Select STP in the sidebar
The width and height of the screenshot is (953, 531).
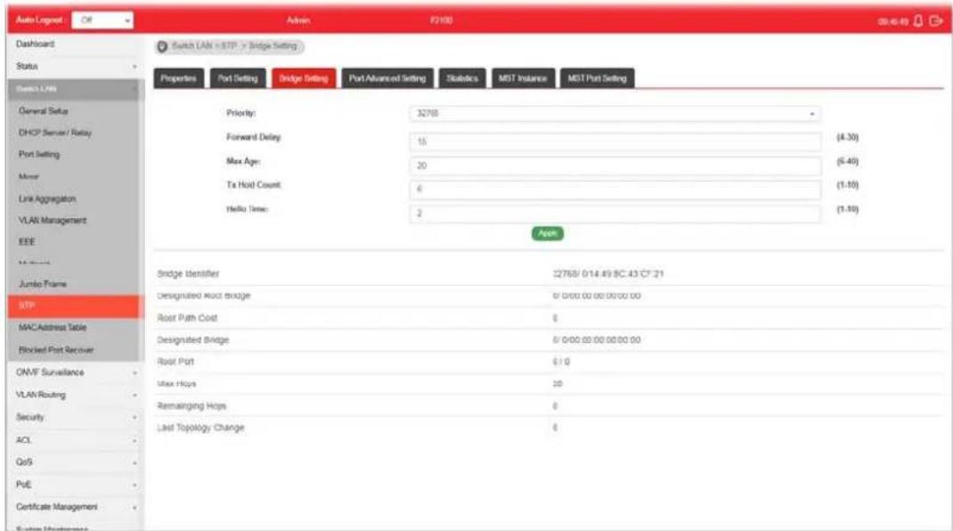click(76, 306)
